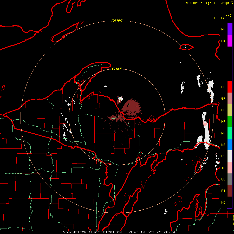Pick the HR green legend swatch
Screen dimensions: 234x234
230,122
